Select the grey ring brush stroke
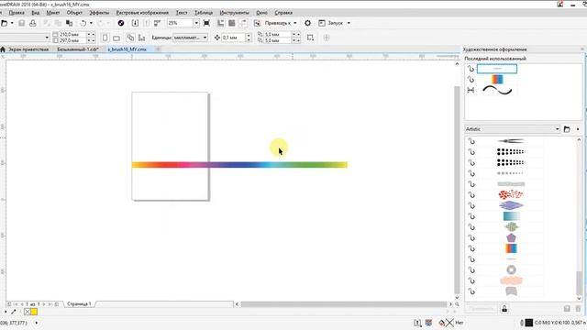 coord(511,269)
